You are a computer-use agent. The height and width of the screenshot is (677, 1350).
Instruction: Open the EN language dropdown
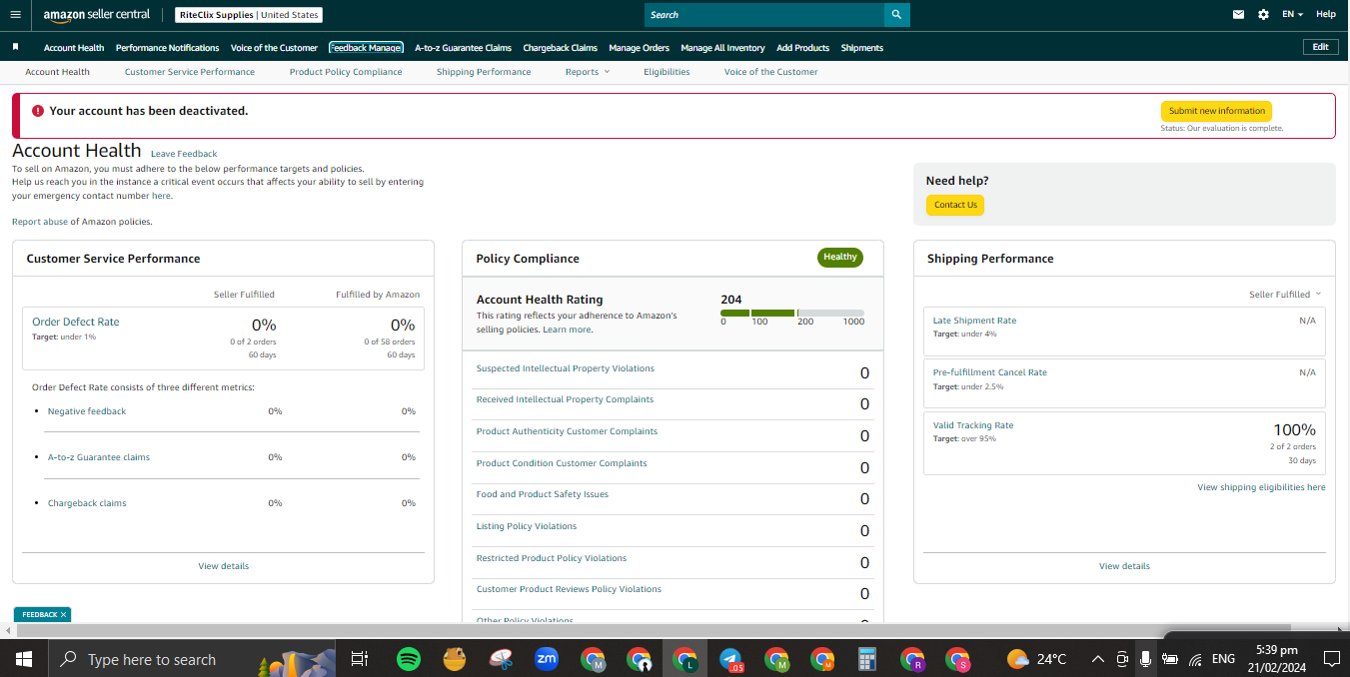[x=1292, y=15]
